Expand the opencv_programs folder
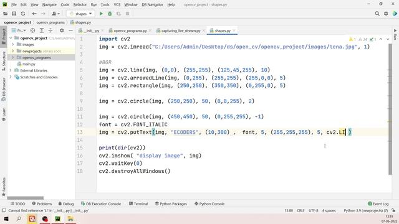The image size is (399, 224). tap(12, 58)
